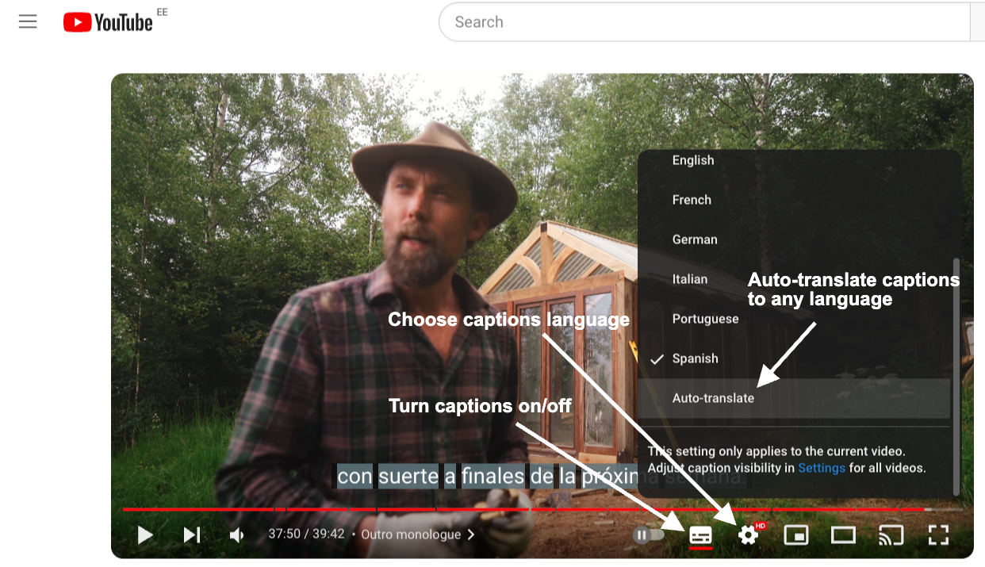Screen dimensions: 985x567
Task: Choose Auto-translate captions option
Action: pos(794,398)
